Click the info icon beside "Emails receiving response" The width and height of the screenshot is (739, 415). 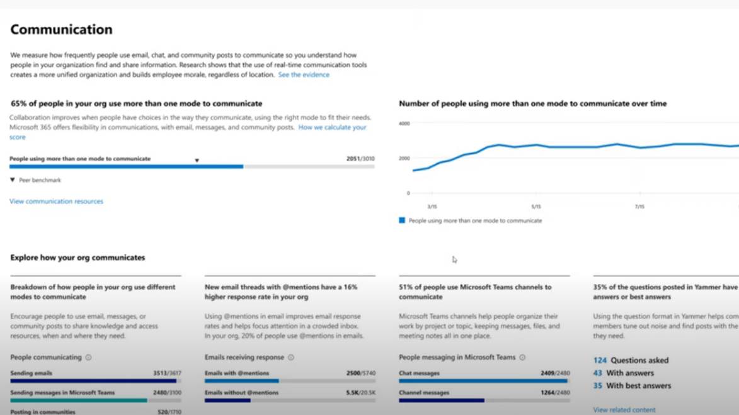(x=290, y=357)
